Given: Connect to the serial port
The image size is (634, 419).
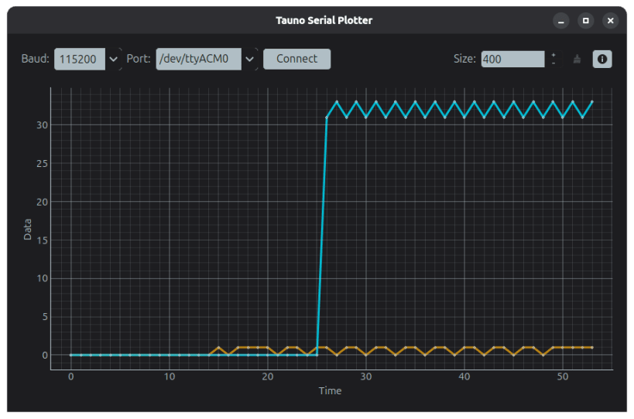Looking at the screenshot, I should pos(296,59).
